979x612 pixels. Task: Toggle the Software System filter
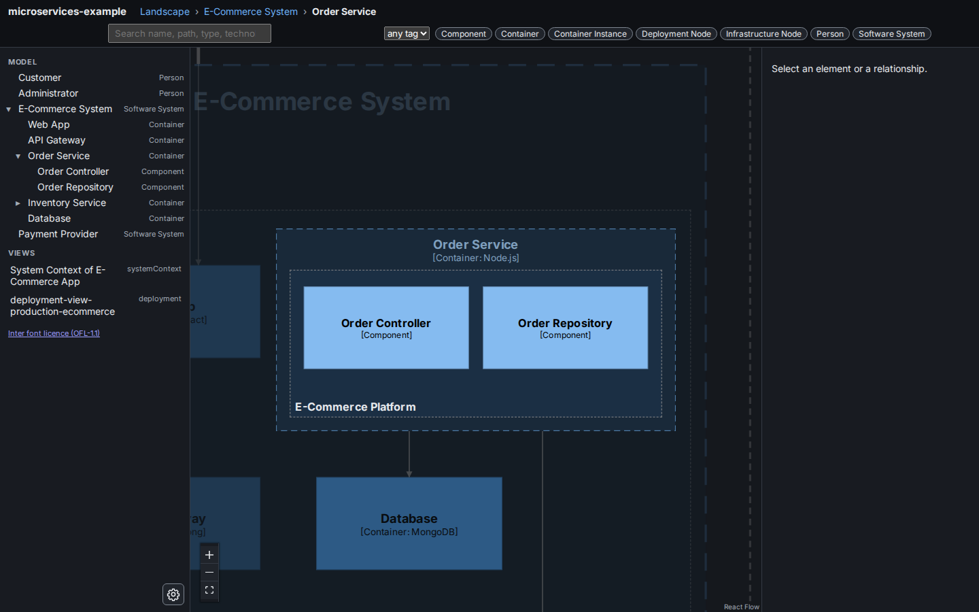(x=892, y=34)
